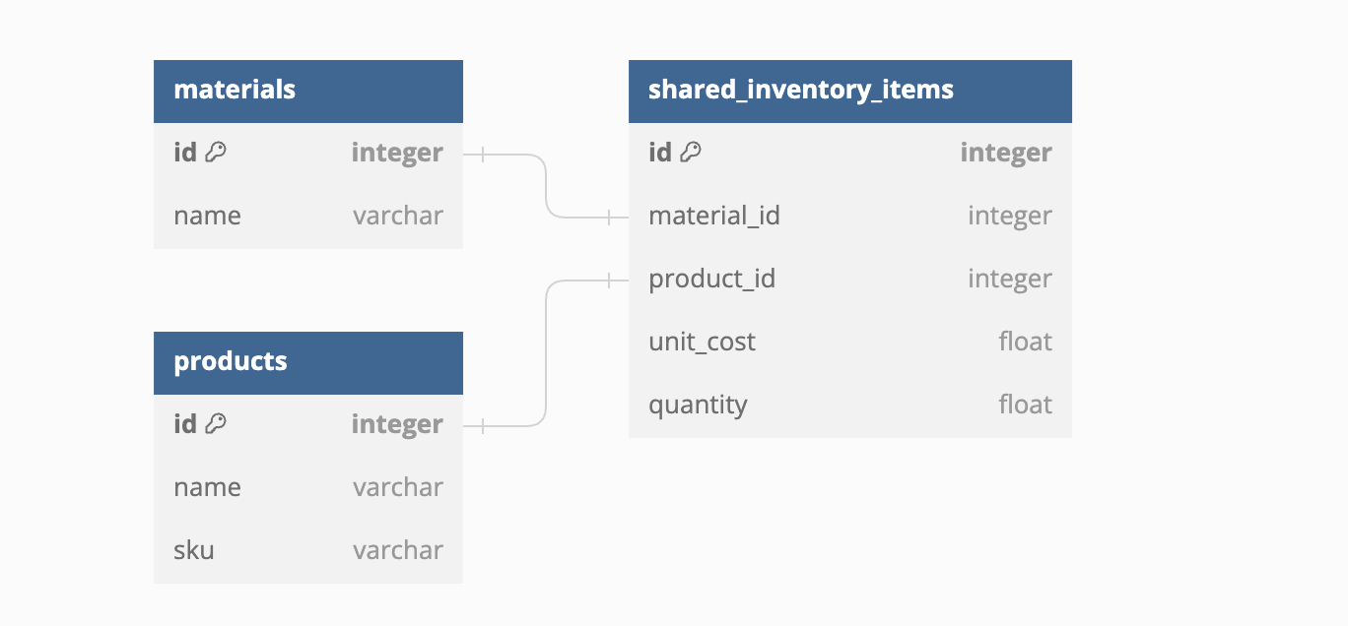Select the relationship line from materials id
The width and height of the screenshot is (1348, 626).
coord(546,185)
